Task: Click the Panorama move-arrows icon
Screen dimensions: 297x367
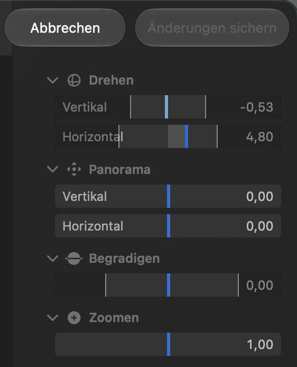Action: [74, 169]
